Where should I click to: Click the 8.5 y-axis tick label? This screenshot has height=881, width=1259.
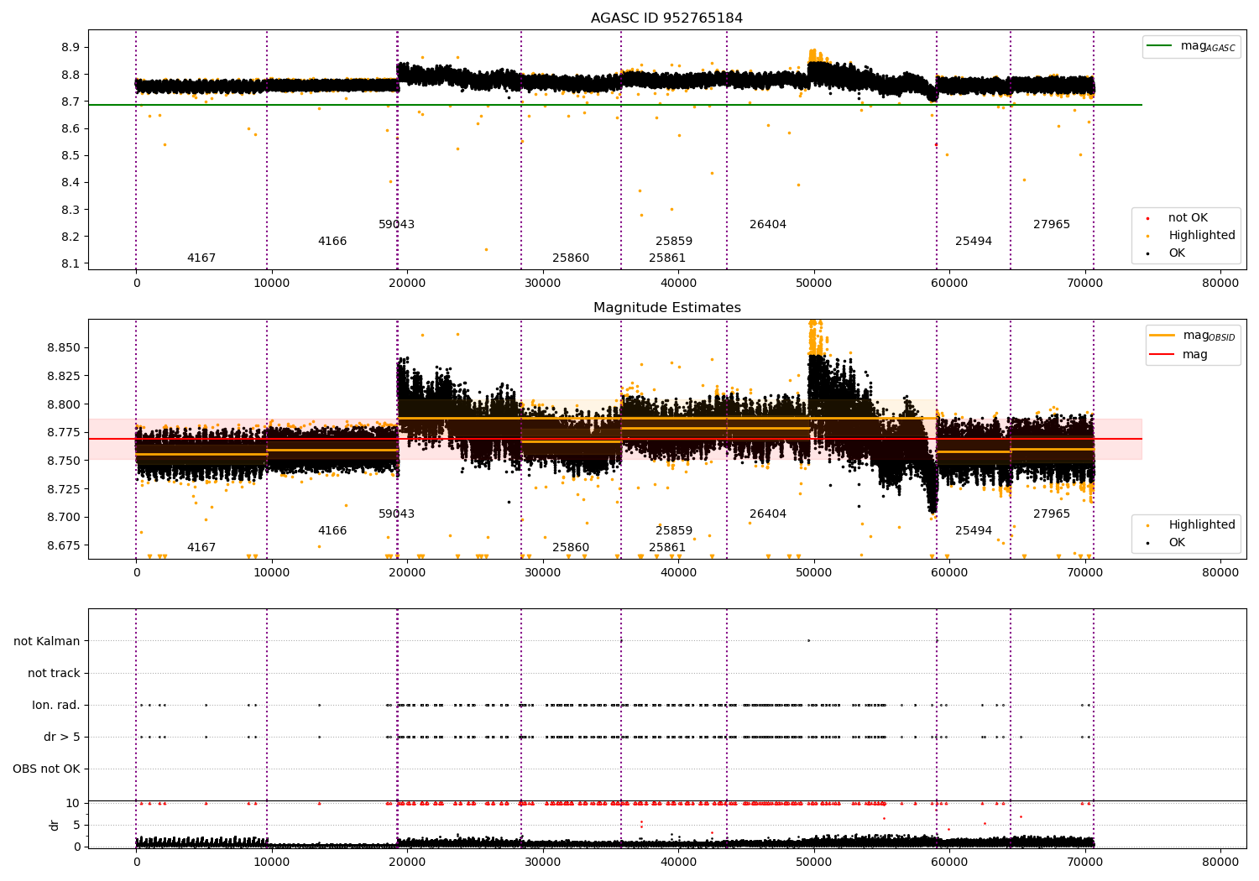coord(71,156)
